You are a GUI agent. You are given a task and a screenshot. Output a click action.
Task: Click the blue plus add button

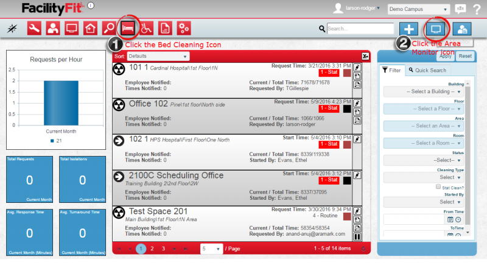pos(410,28)
